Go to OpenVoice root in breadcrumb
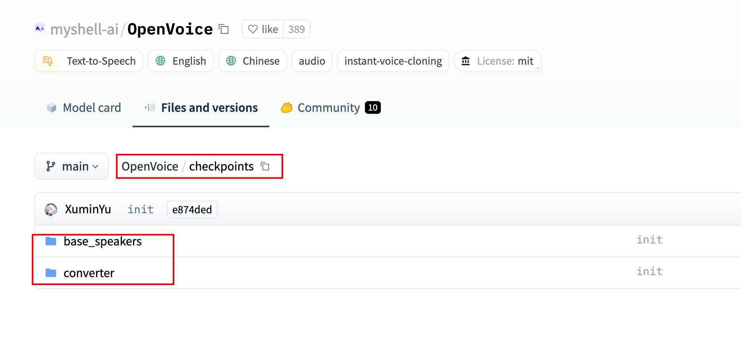The width and height of the screenshot is (741, 337). pyautogui.click(x=150, y=167)
